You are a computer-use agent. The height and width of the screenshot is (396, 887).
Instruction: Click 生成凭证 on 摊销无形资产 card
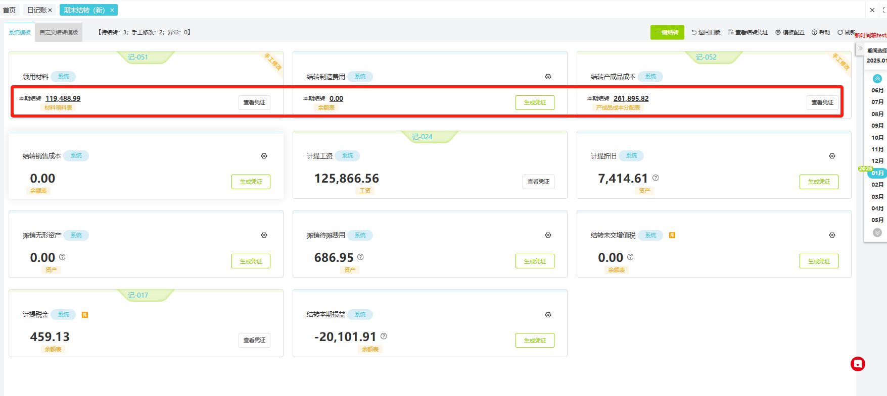pos(251,261)
